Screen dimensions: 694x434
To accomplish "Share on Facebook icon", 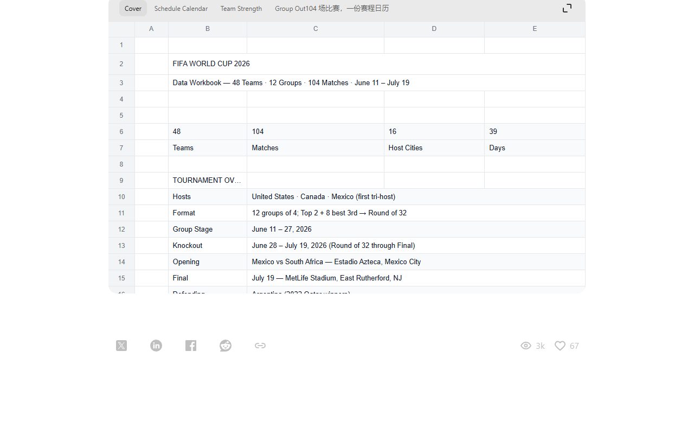I will (x=191, y=346).
